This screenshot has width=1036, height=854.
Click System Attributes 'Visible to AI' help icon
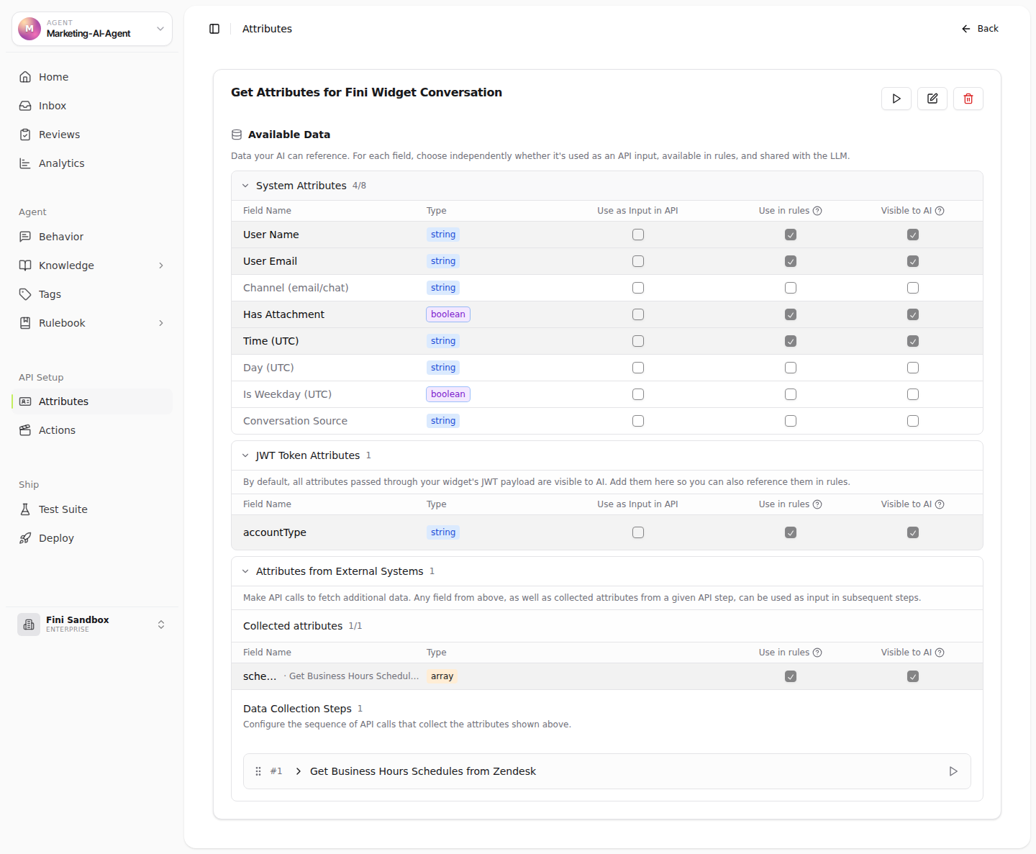pos(940,211)
